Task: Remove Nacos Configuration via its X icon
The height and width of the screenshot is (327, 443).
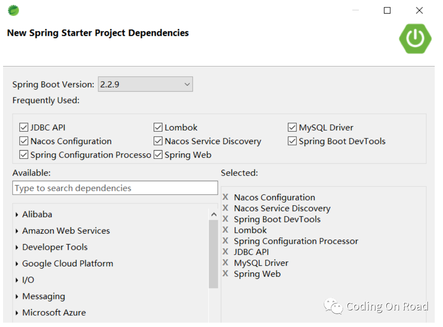Action: coord(225,197)
